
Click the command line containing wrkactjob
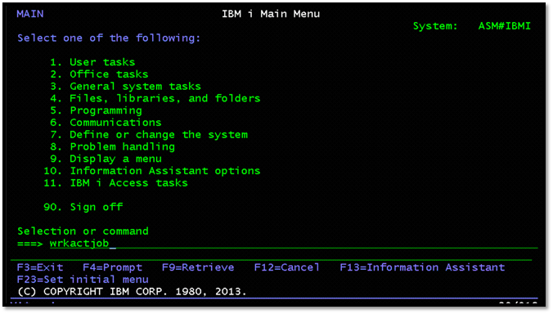click(x=294, y=243)
